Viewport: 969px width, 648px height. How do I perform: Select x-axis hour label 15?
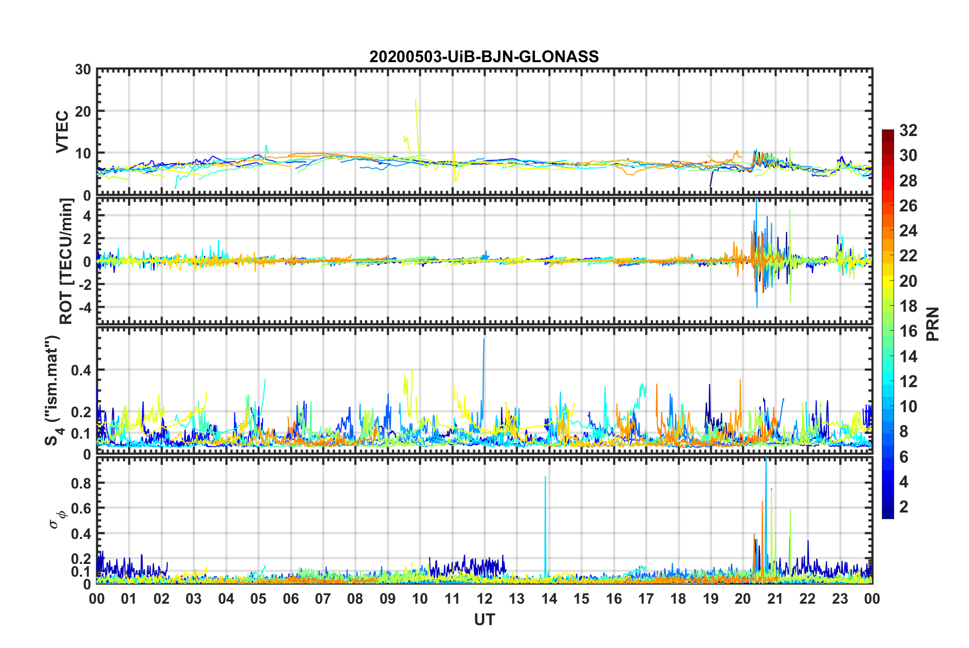[x=581, y=599]
